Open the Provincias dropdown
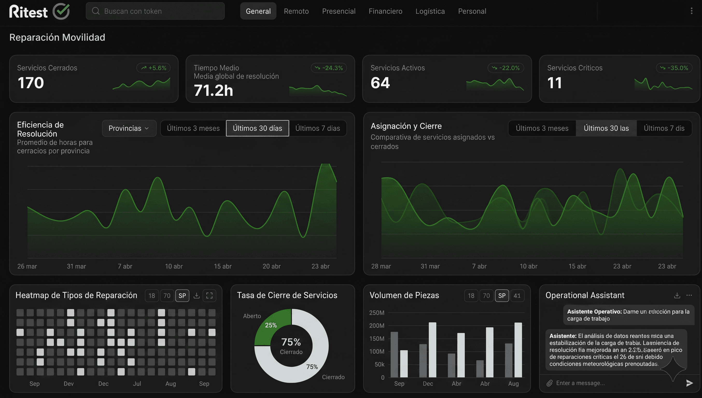 click(129, 128)
